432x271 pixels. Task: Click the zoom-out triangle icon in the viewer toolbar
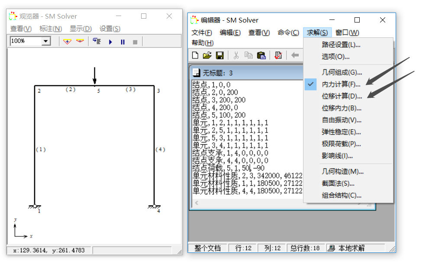(80, 41)
